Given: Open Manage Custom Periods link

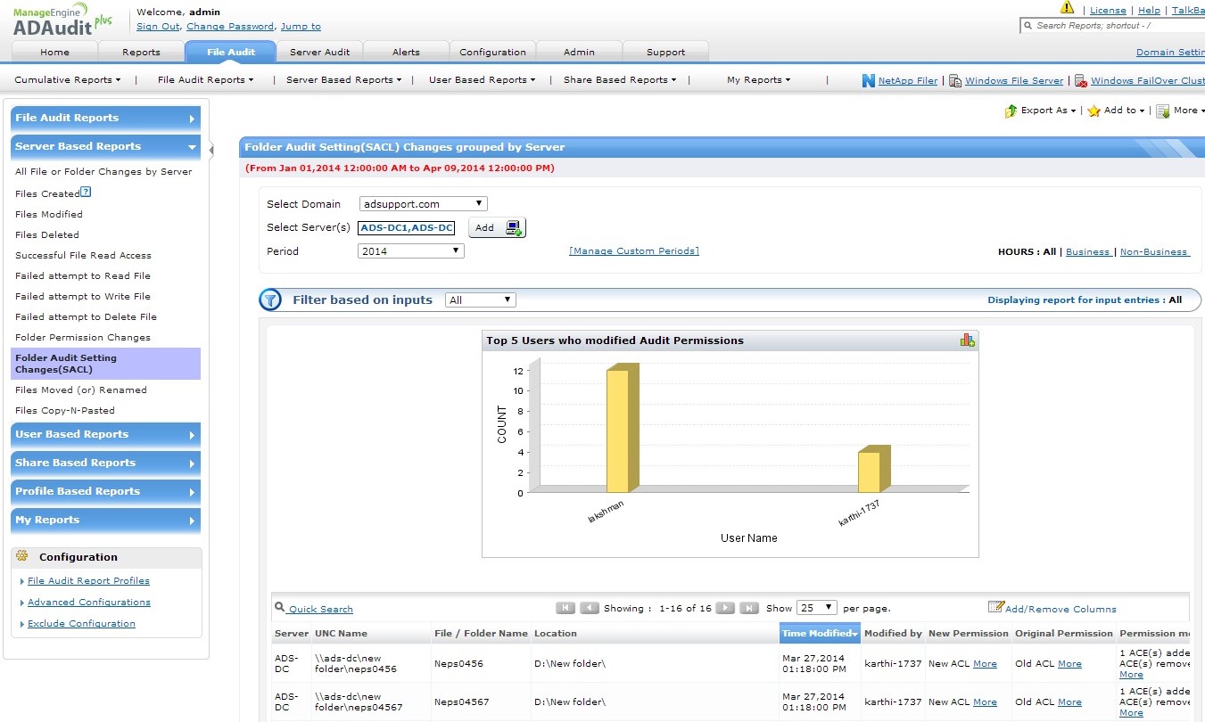Looking at the screenshot, I should point(633,251).
